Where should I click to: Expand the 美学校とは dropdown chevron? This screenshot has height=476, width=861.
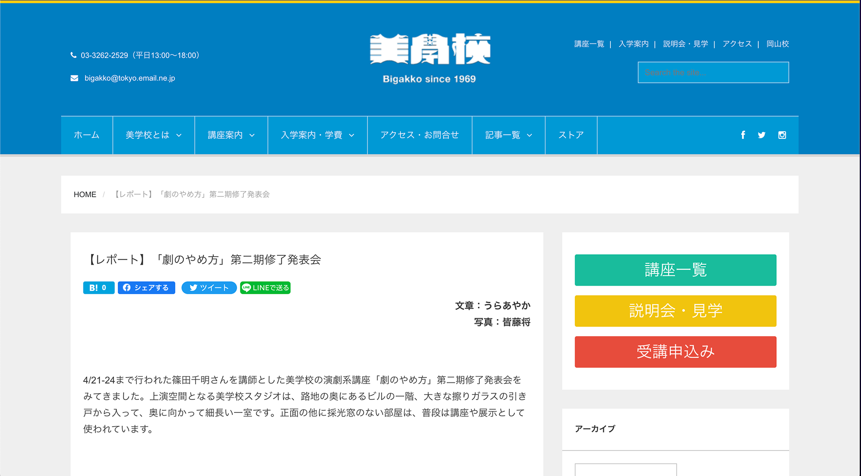point(179,135)
